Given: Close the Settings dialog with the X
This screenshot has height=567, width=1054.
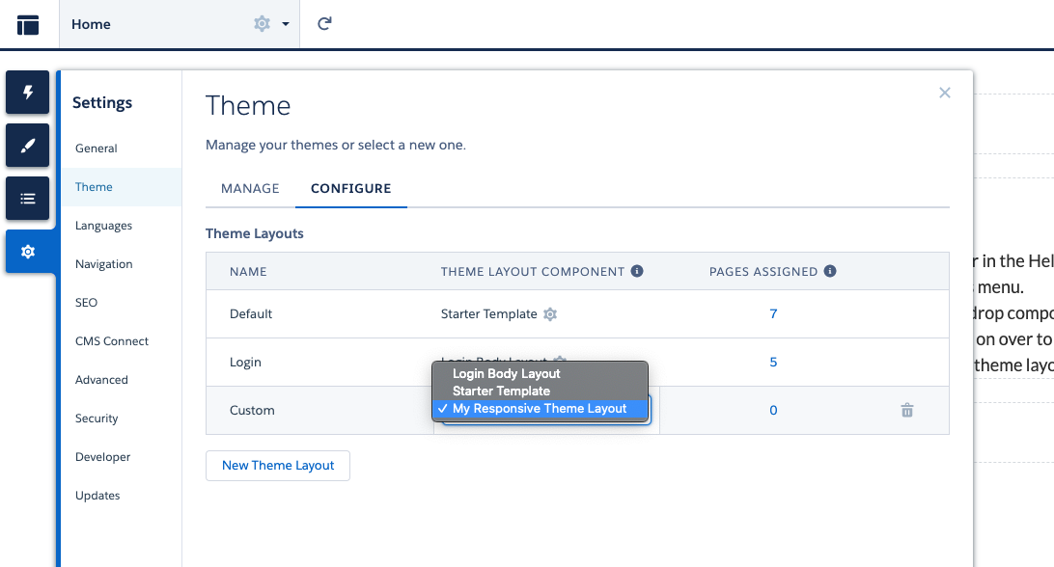Looking at the screenshot, I should [944, 93].
